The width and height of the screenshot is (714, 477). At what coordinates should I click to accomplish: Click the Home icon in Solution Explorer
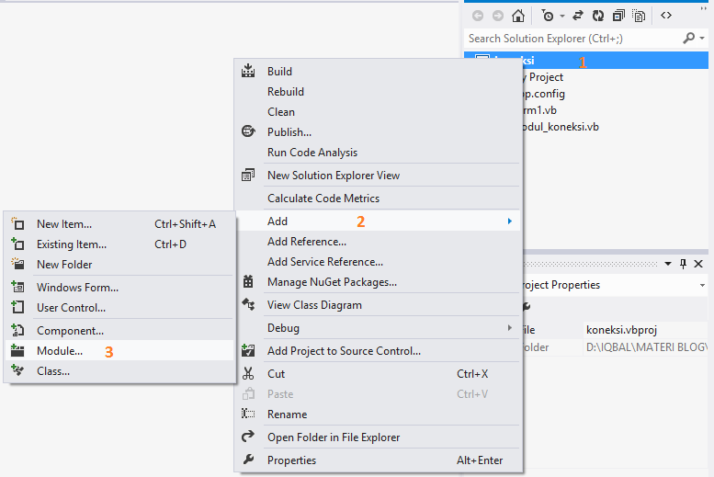[x=518, y=16]
